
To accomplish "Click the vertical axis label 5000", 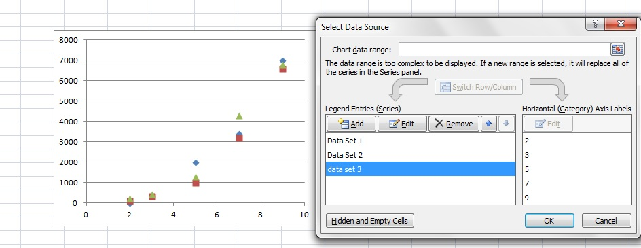I will click(x=69, y=101).
